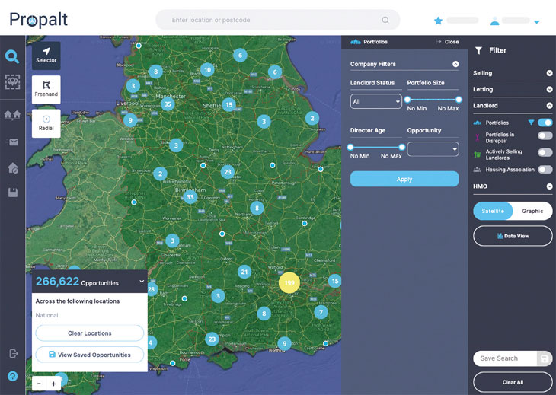This screenshot has height=395, width=556.
Task: Select the Satellite map view
Action: (493, 211)
